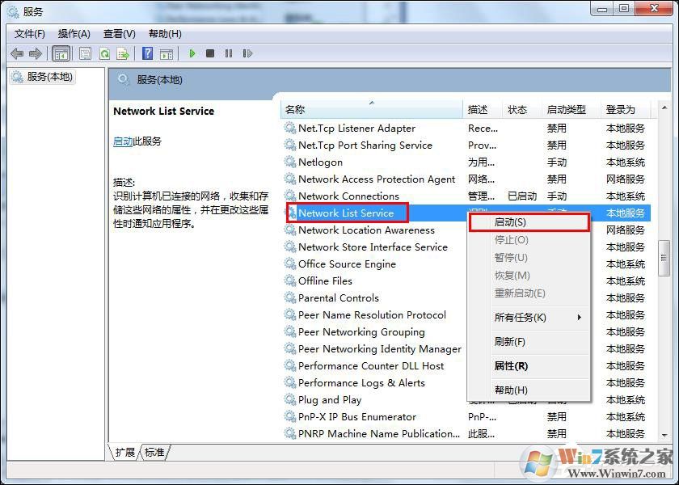Click the Back navigation arrow
This screenshot has width=679, height=485.
coord(17,53)
